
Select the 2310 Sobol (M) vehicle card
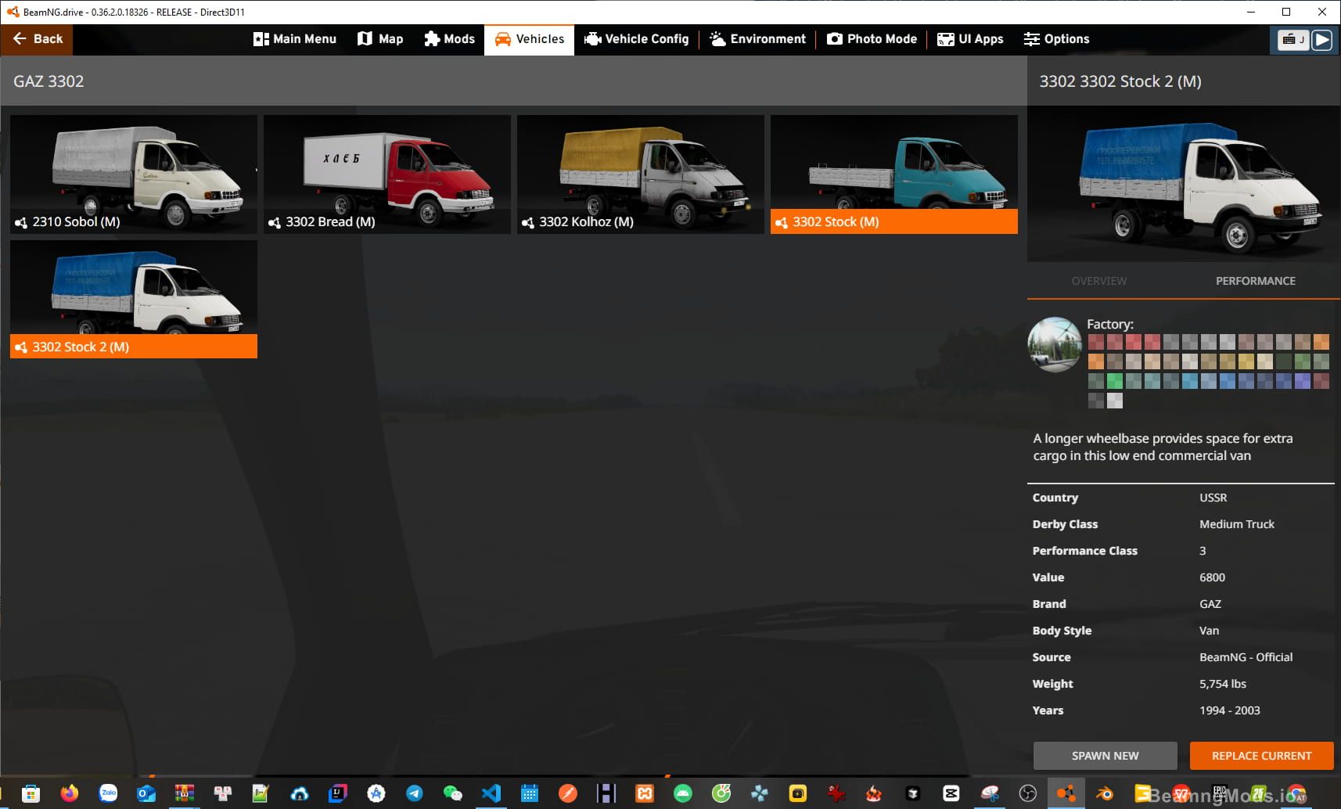[134, 174]
